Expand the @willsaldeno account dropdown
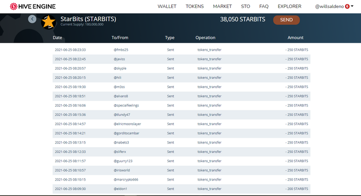The height and width of the screenshot is (196, 361). coord(352,6)
